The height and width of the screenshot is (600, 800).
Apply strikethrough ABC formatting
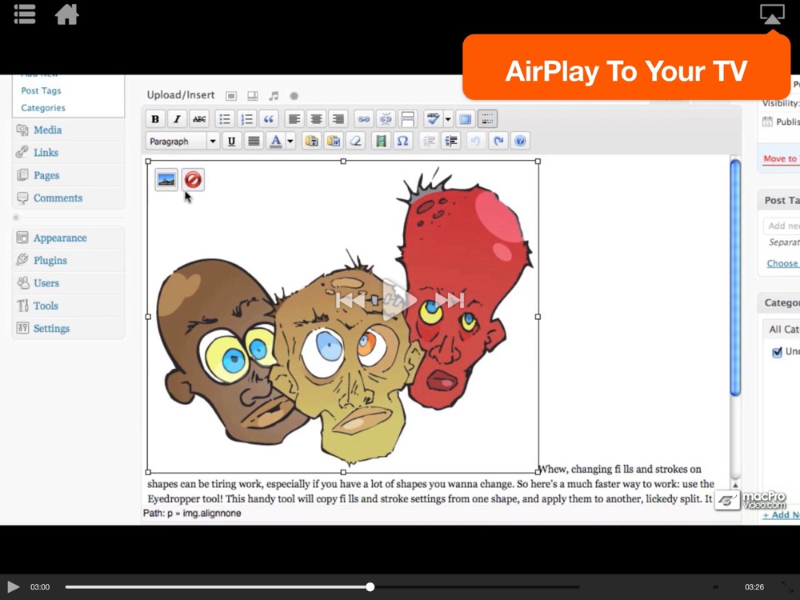pos(199,119)
